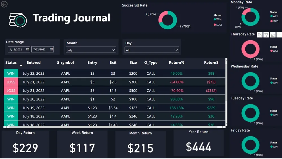The width and height of the screenshot is (282, 159).
Task: Sort table by Status column header
Action: coord(11,63)
